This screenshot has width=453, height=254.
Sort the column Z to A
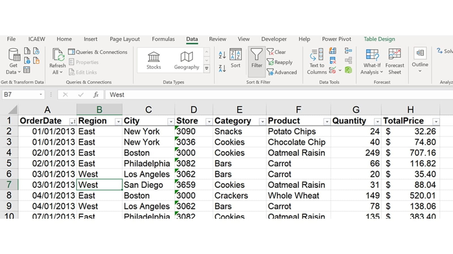[x=222, y=68]
